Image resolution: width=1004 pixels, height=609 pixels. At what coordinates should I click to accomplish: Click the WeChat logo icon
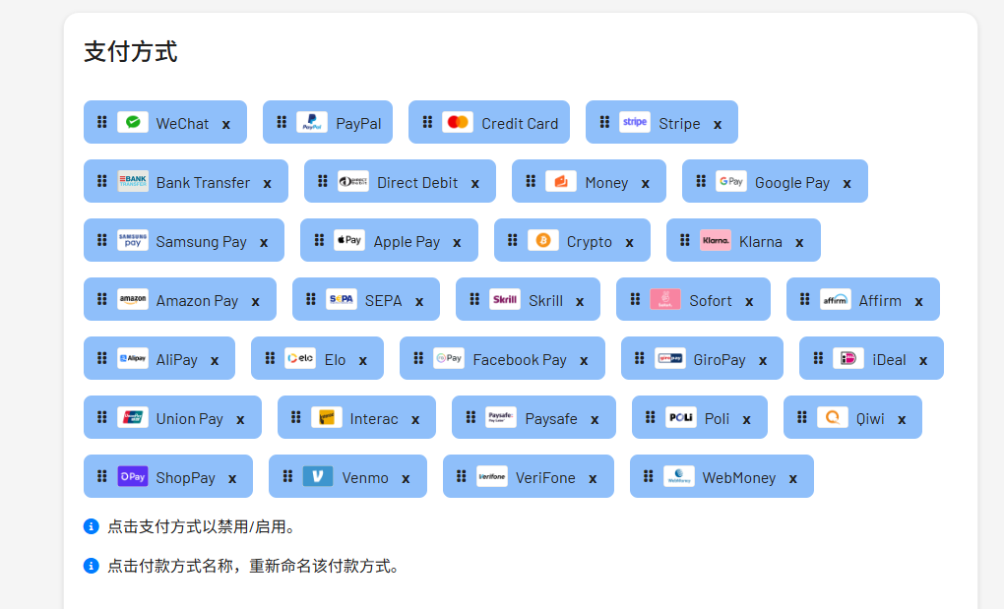coord(133,122)
